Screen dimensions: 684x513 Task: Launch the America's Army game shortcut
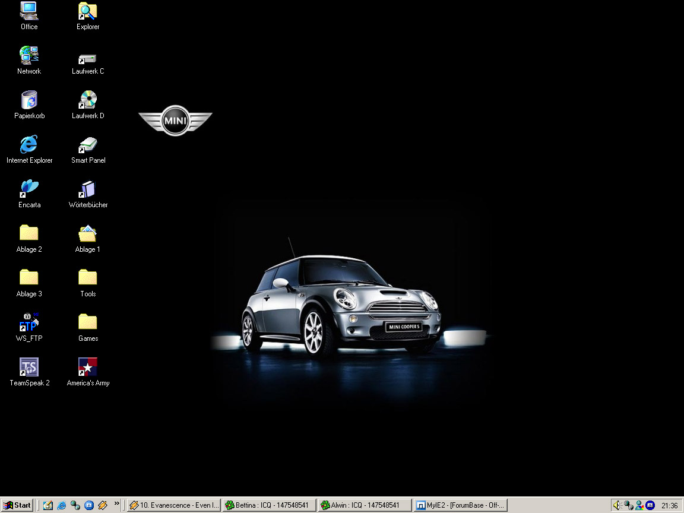[x=88, y=372]
